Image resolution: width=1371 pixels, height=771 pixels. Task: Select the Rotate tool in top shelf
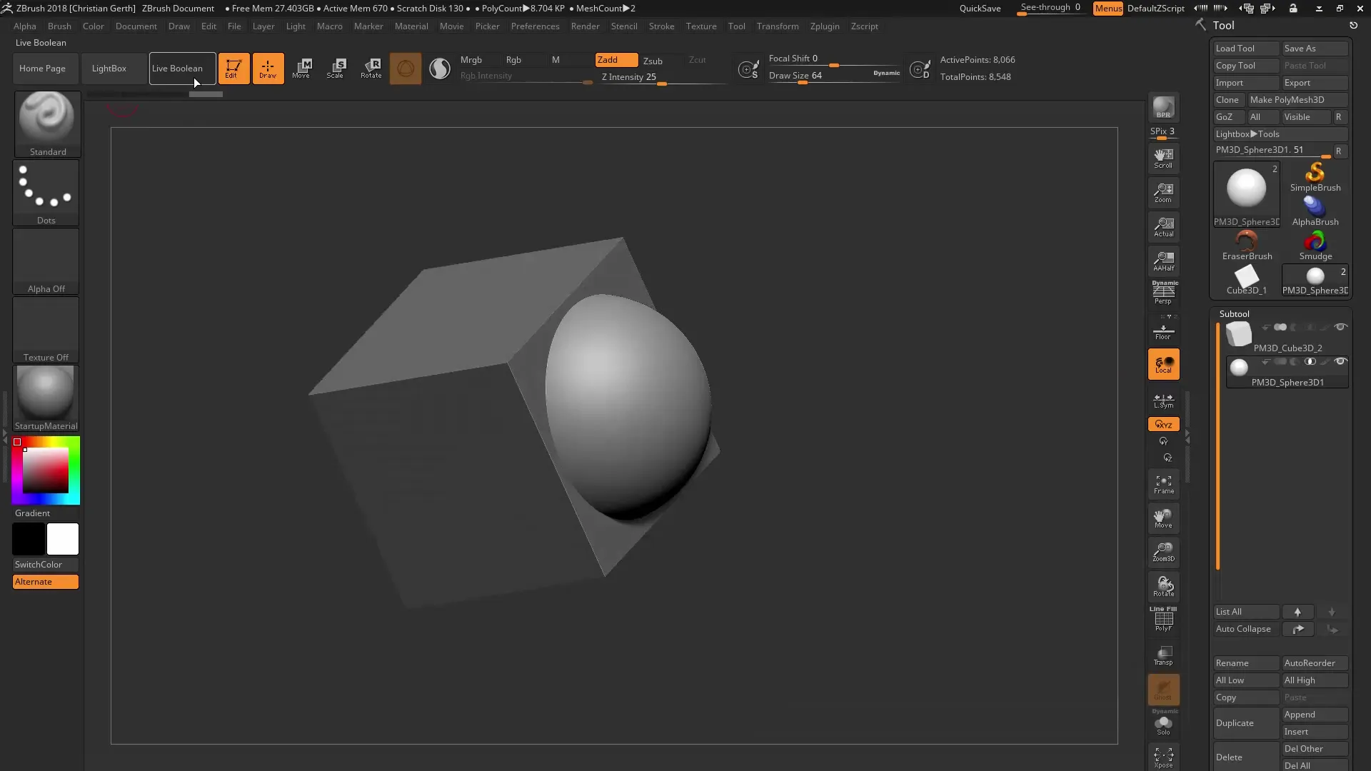(371, 69)
